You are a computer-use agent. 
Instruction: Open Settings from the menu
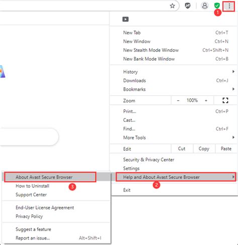174,168
